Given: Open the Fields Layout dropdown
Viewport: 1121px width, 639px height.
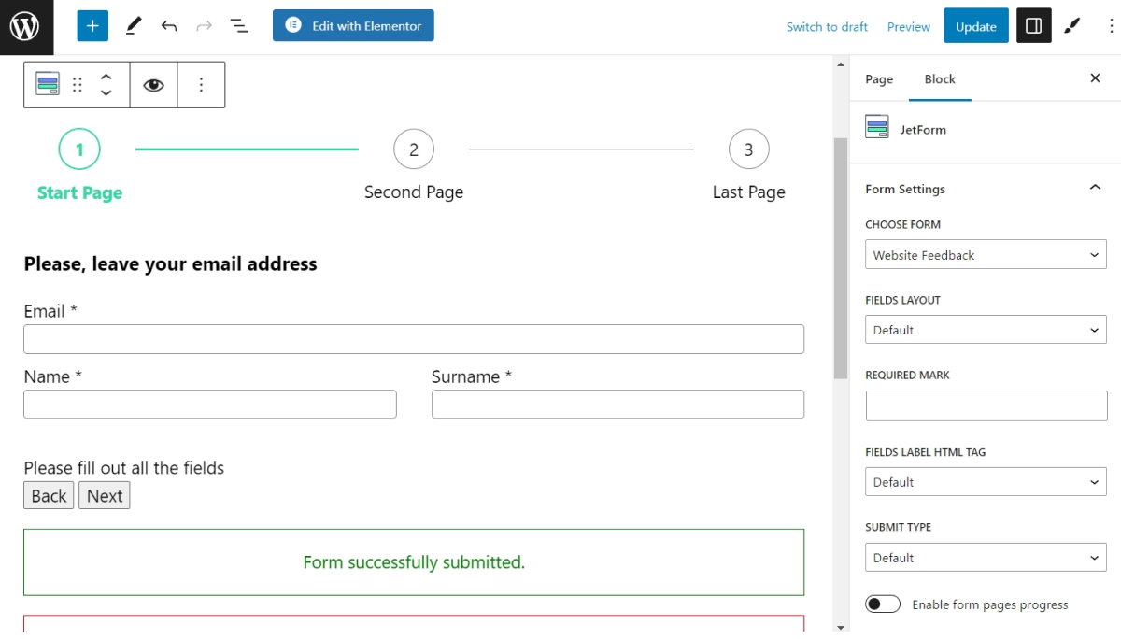Looking at the screenshot, I should [x=986, y=329].
